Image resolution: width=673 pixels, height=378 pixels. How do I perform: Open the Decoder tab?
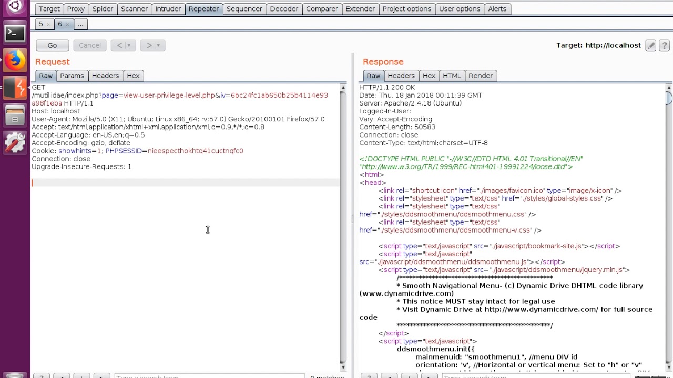point(284,9)
